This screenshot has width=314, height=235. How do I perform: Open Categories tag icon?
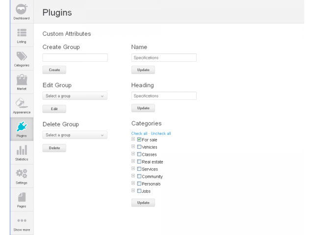click(22, 56)
